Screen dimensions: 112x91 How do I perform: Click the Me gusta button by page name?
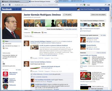67,14
